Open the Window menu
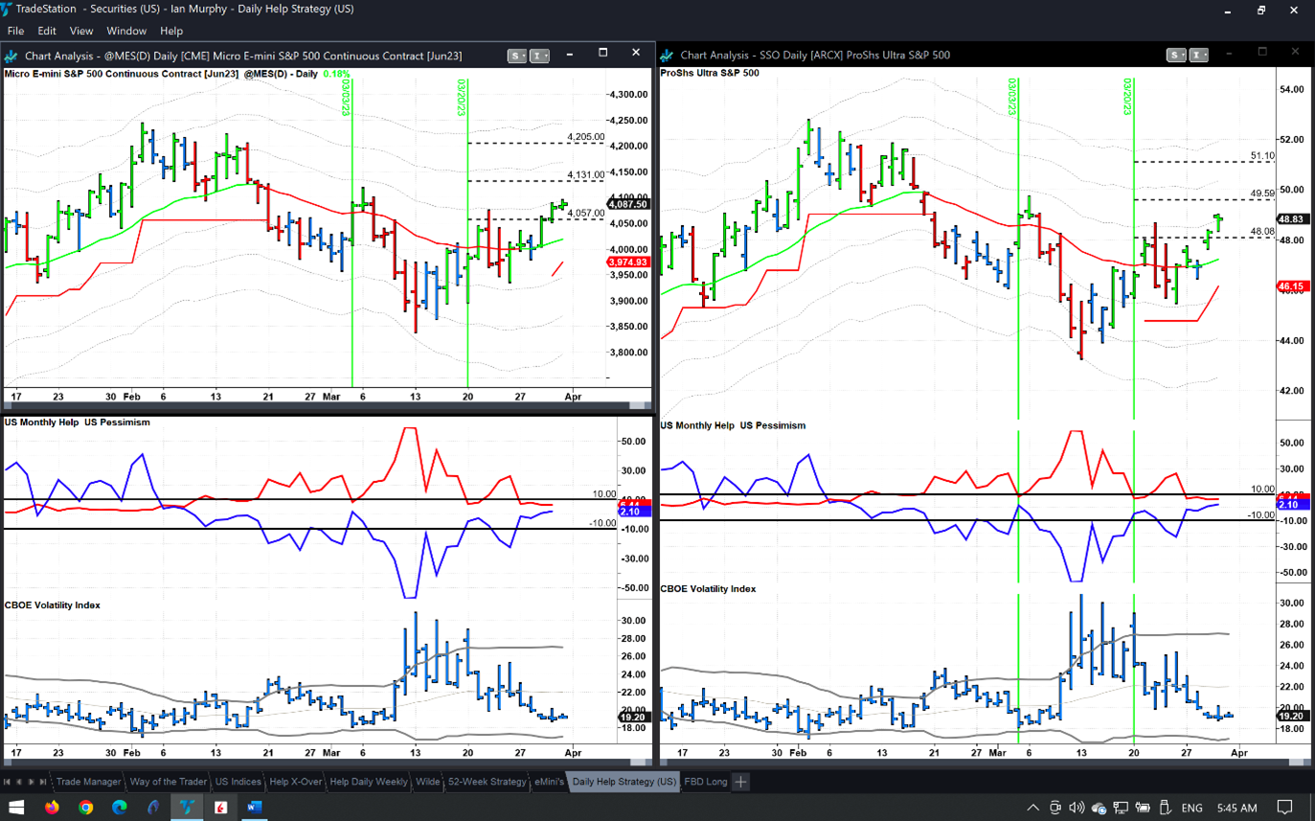 (x=126, y=32)
